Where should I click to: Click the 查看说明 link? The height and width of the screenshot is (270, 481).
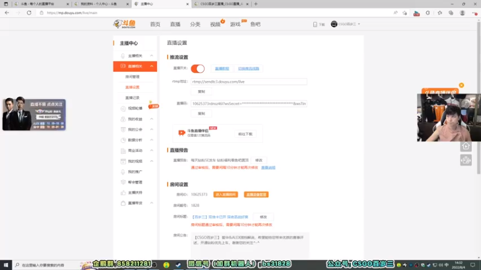[x=268, y=167]
